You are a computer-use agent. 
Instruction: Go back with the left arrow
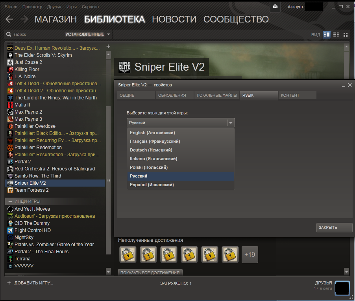pyautogui.click(x=9, y=19)
